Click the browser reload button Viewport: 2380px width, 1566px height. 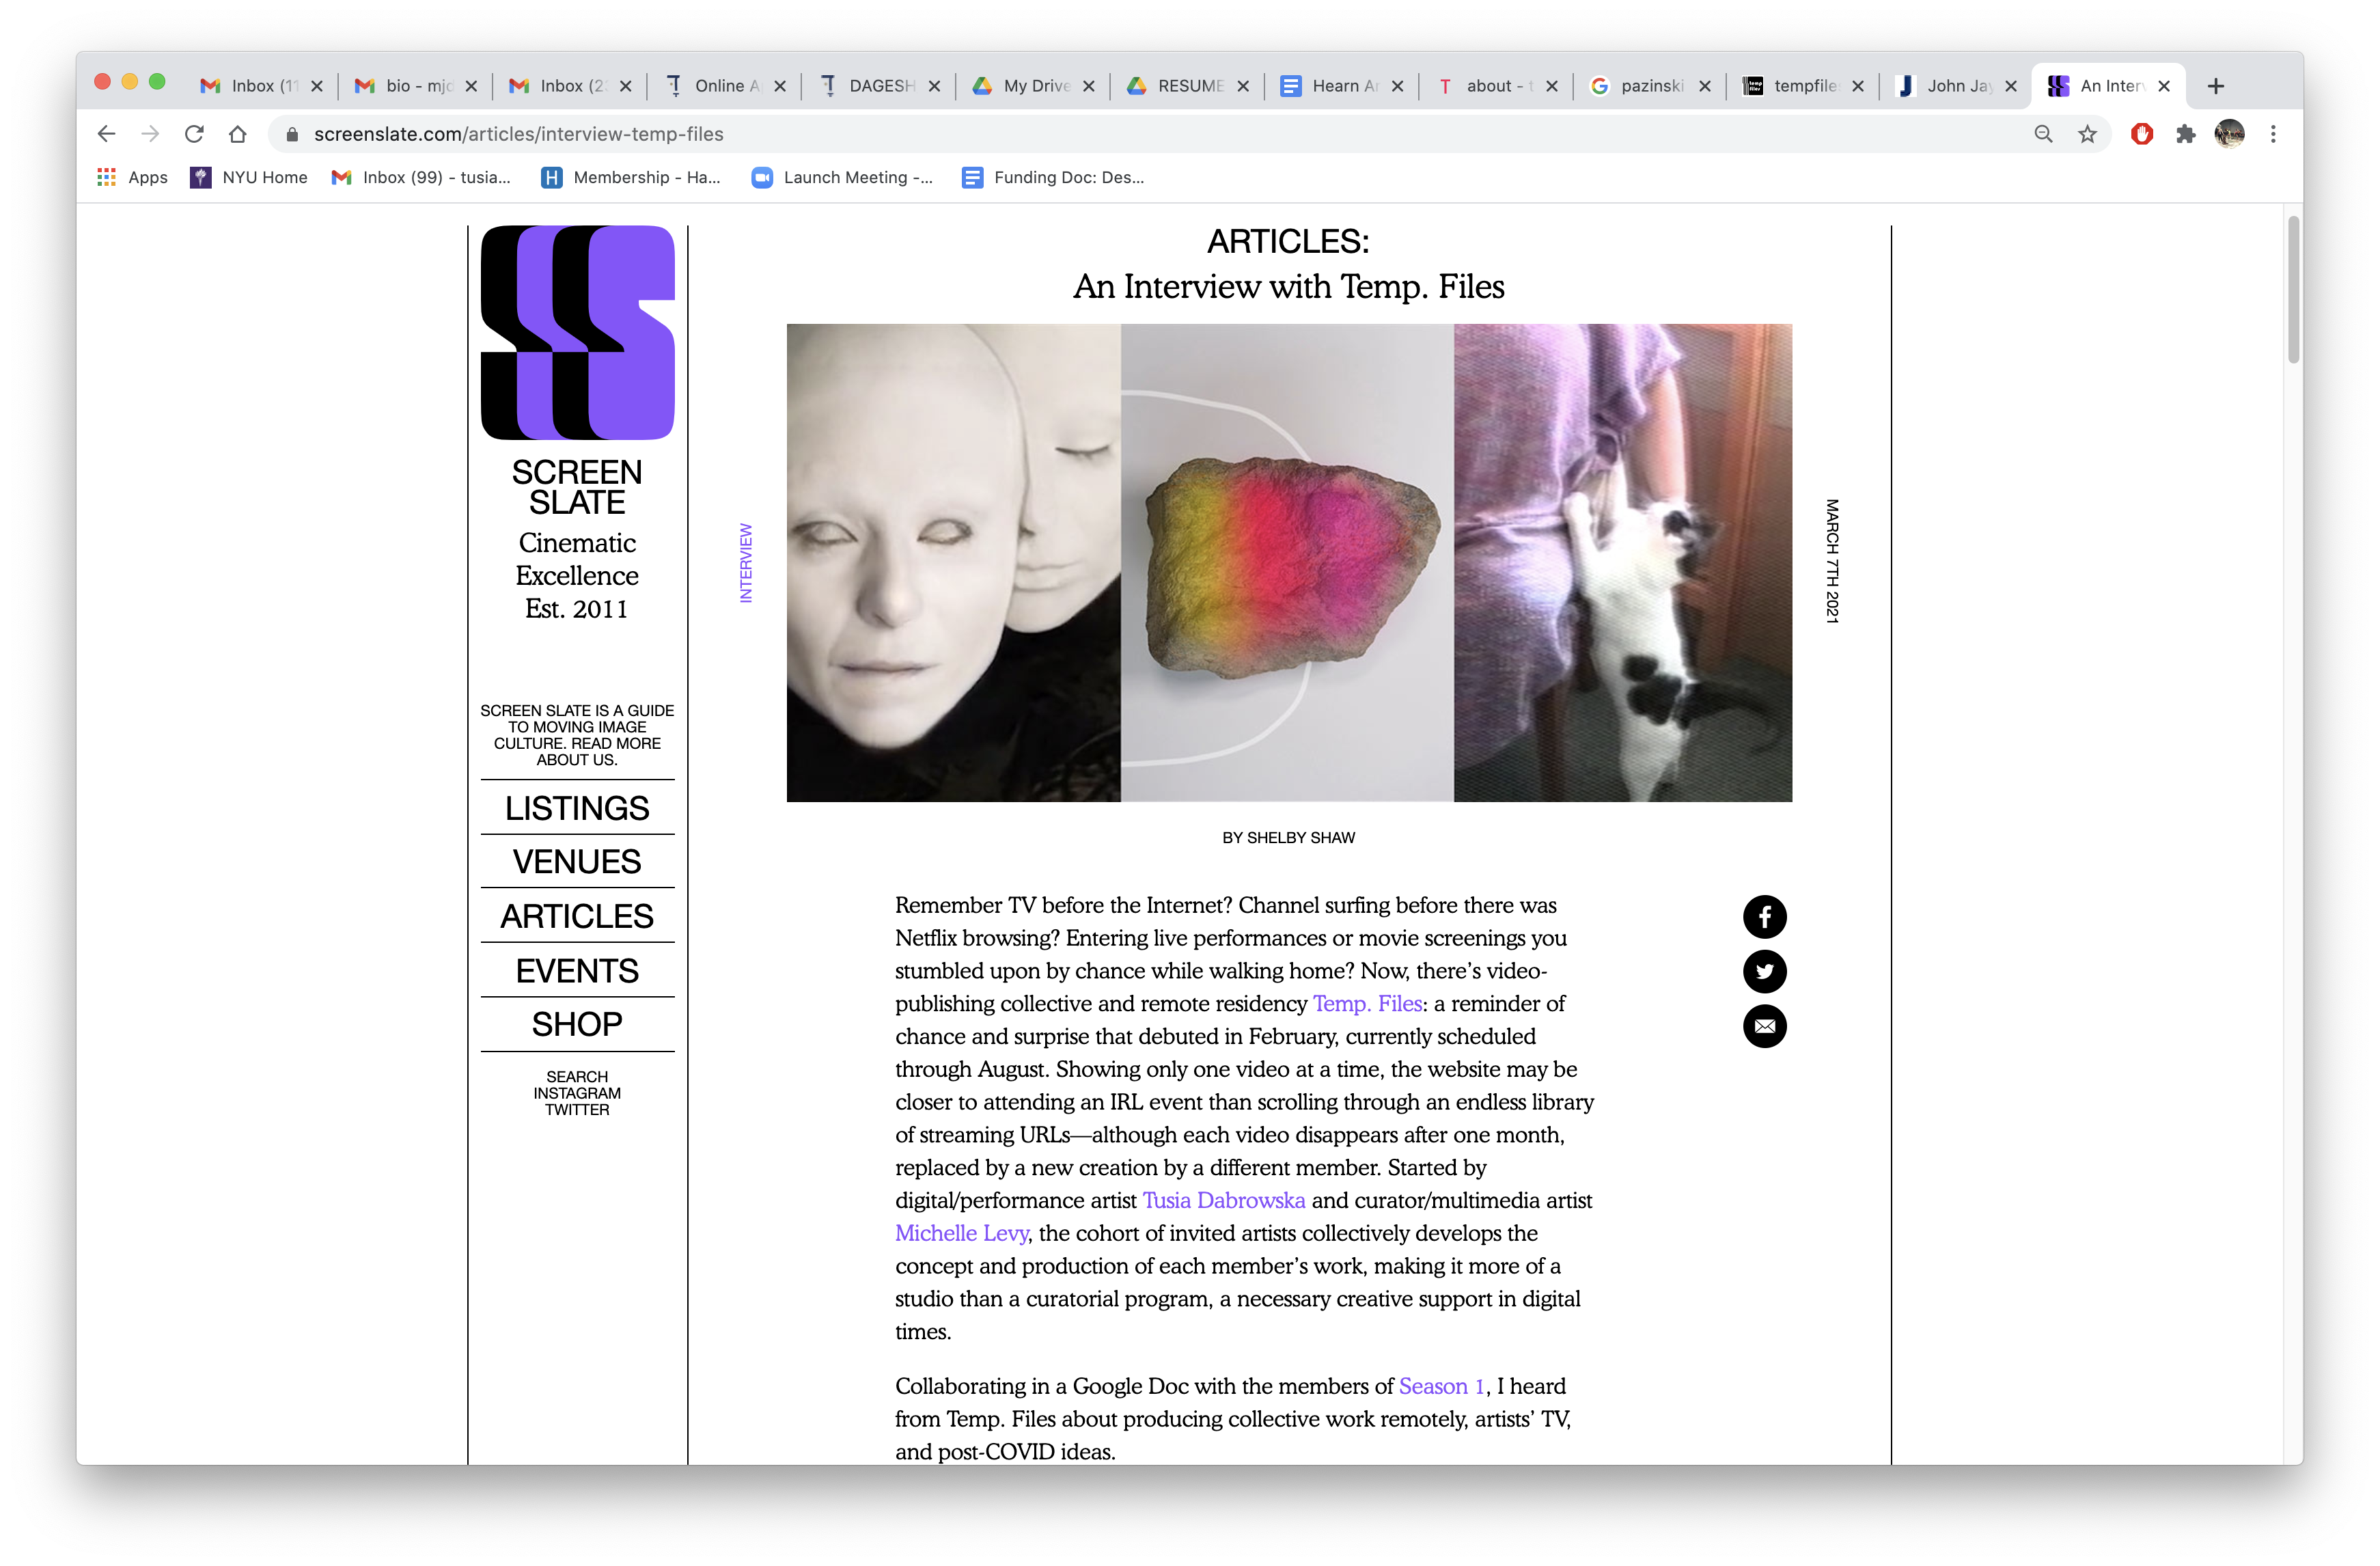tap(194, 134)
